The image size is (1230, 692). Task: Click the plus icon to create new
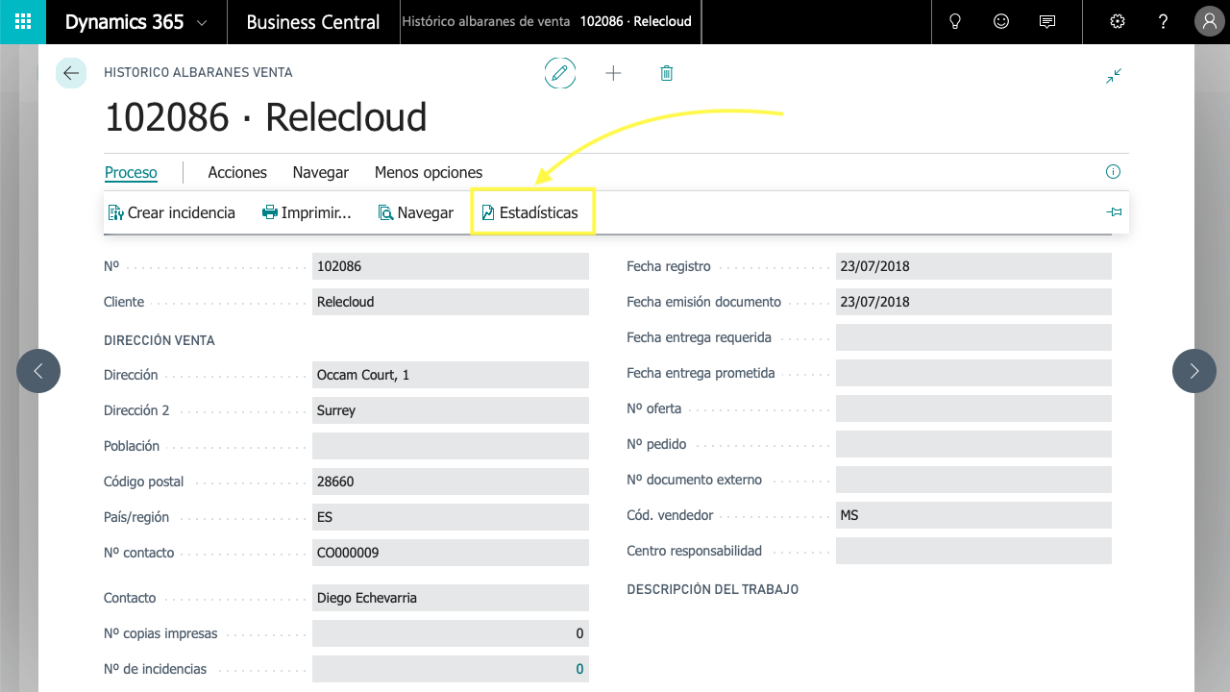tap(613, 73)
